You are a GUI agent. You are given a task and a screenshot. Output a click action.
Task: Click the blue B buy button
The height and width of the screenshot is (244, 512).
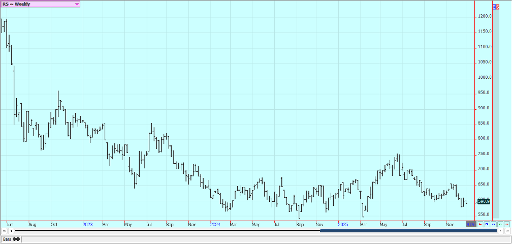(495, 7)
